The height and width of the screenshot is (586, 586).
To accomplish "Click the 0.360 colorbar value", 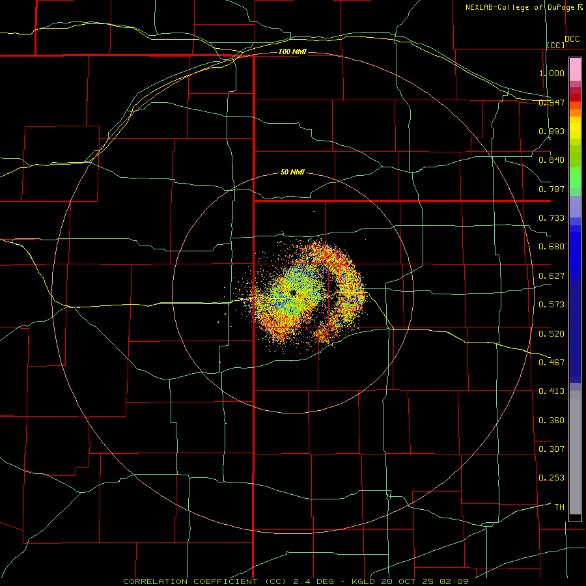I will tap(551, 421).
